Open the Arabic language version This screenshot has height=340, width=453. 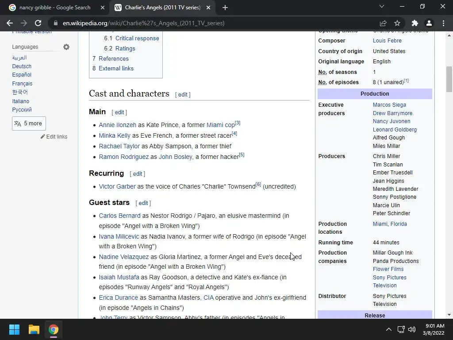(x=19, y=58)
